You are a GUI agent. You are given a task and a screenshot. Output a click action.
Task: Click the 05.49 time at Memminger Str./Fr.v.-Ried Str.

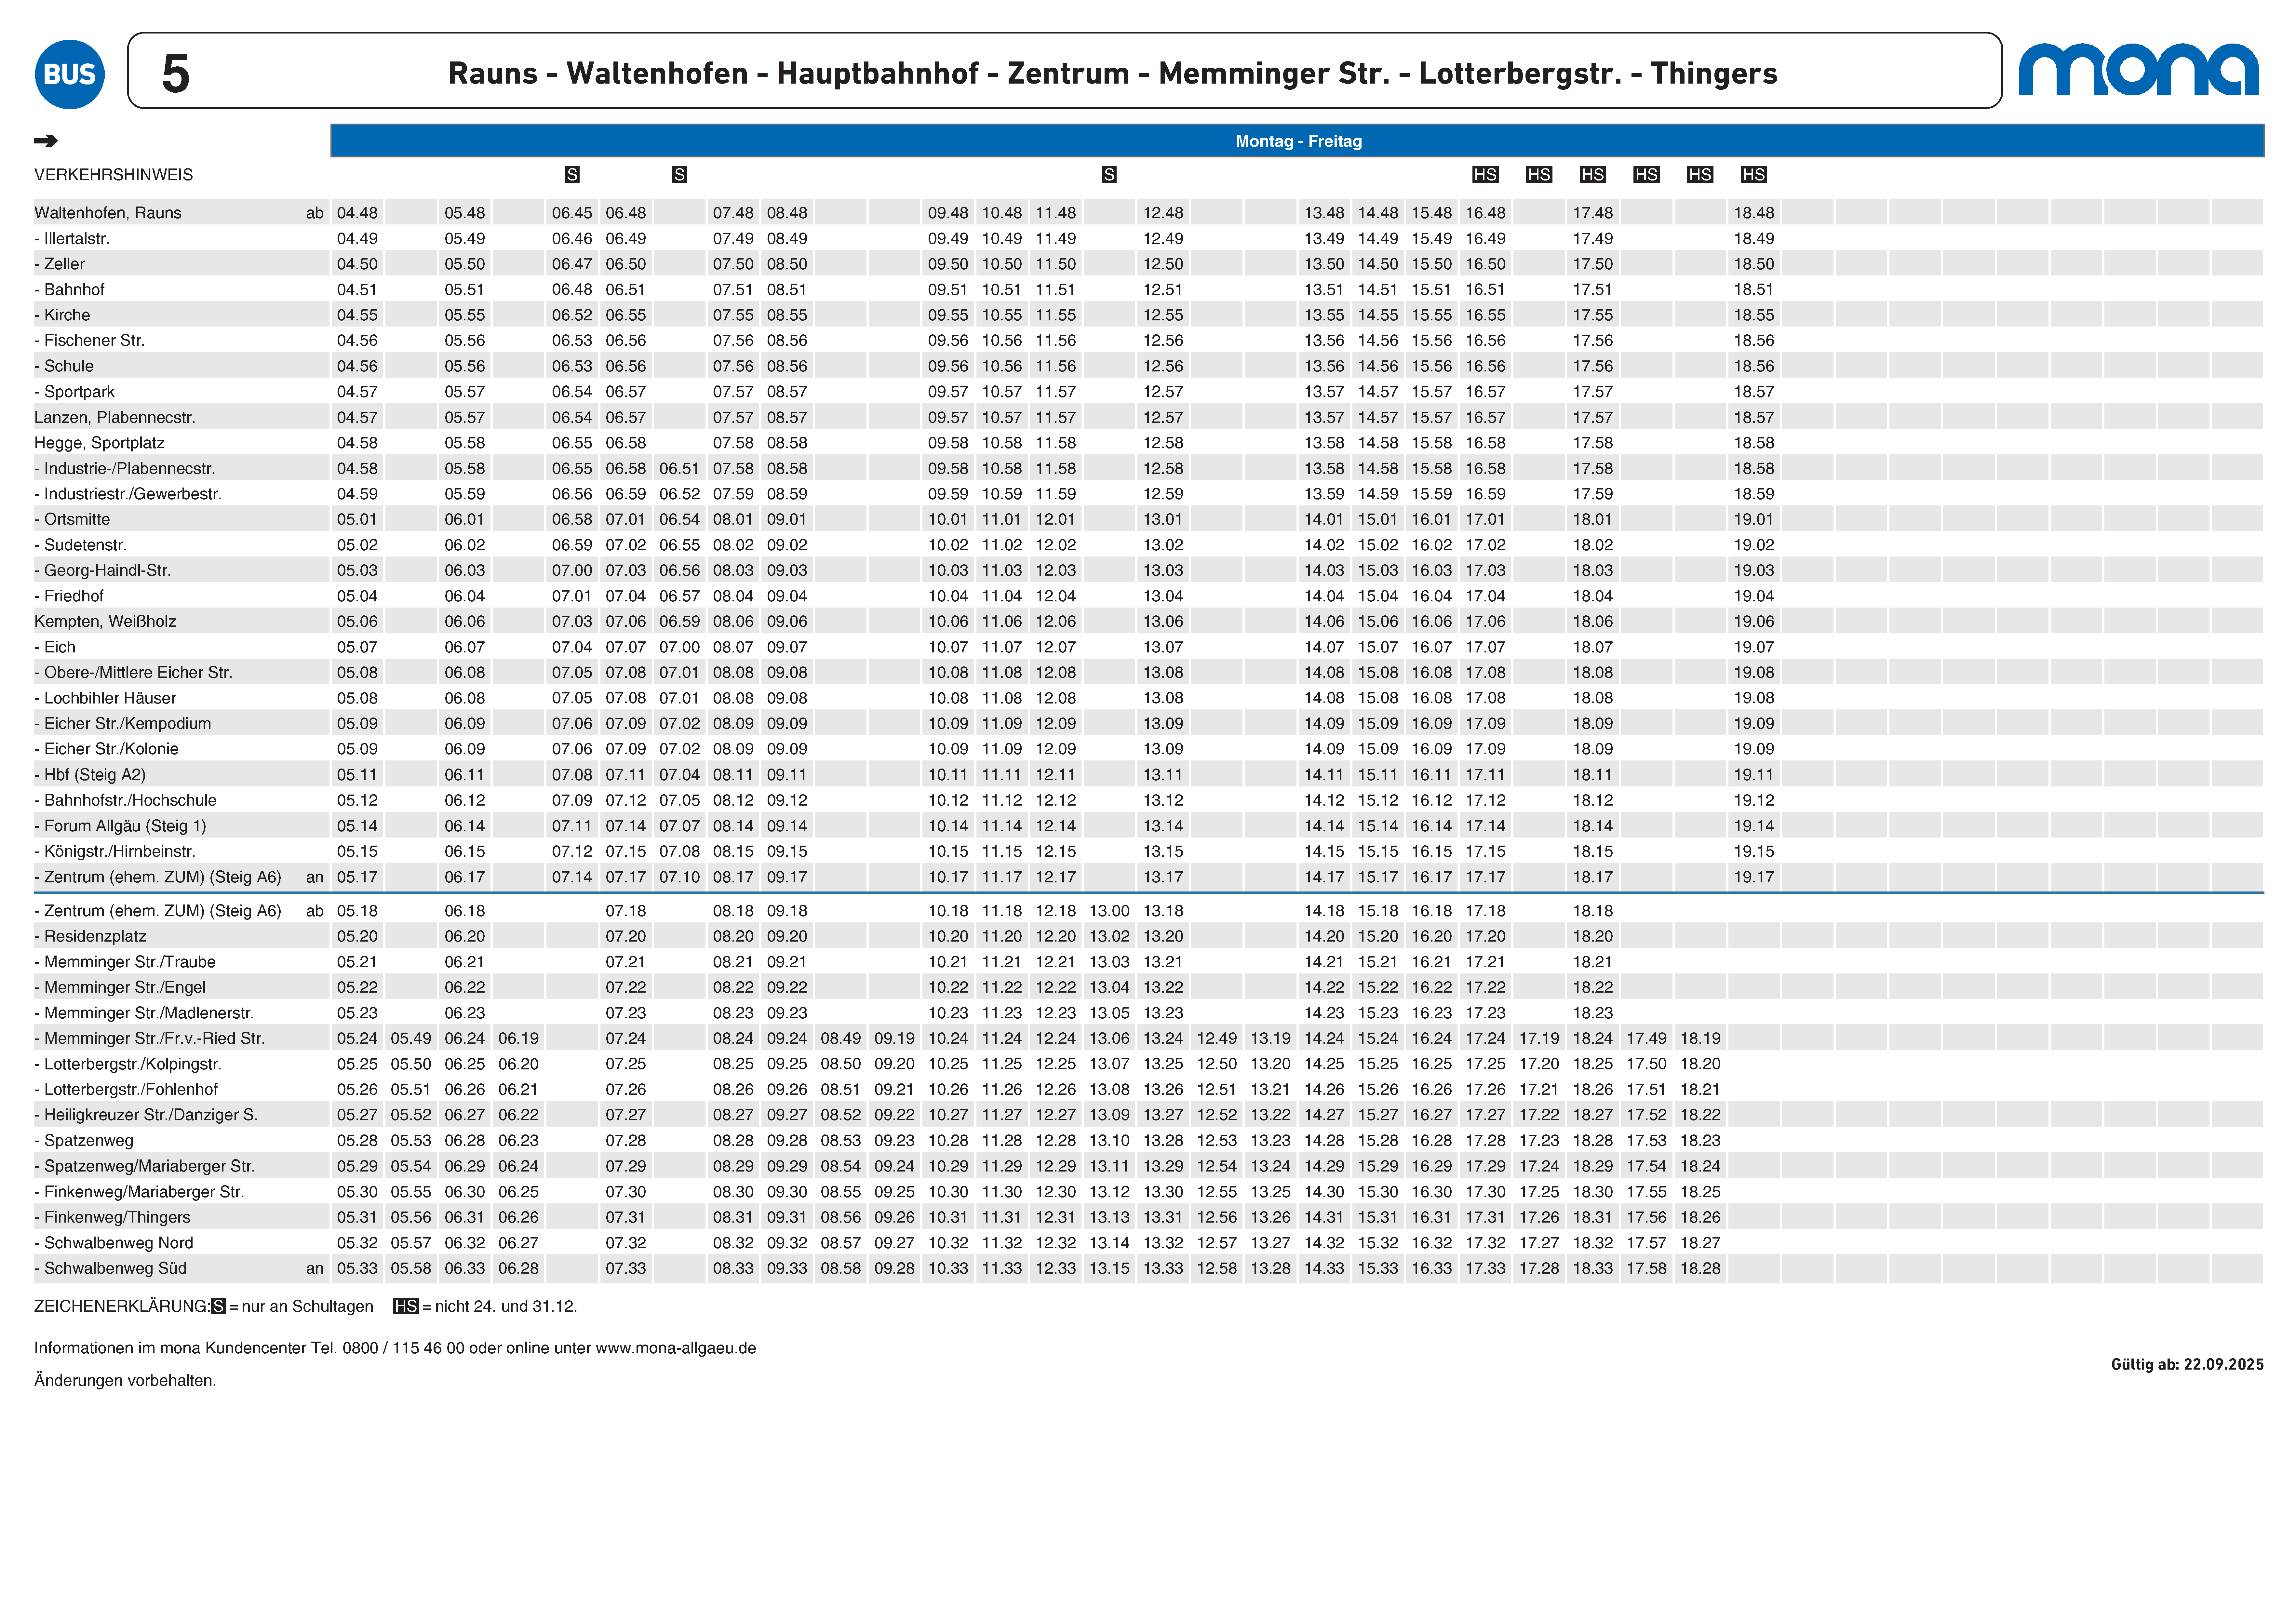click(411, 1039)
